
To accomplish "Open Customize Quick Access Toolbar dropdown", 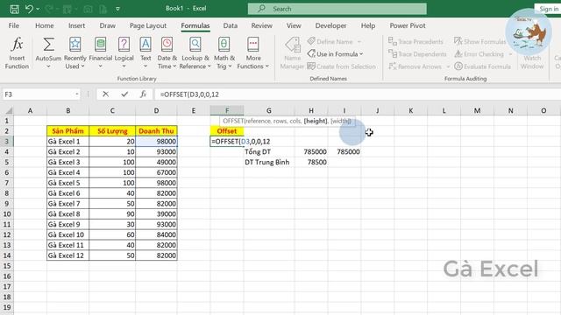I will [x=117, y=9].
